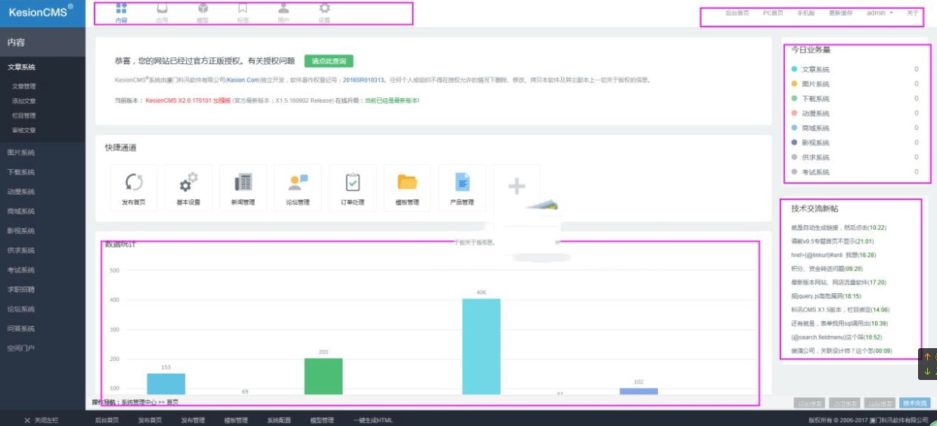This screenshot has height=426, width=937.
Task: Expand 下载系统 in the sidebar
Action: point(22,172)
